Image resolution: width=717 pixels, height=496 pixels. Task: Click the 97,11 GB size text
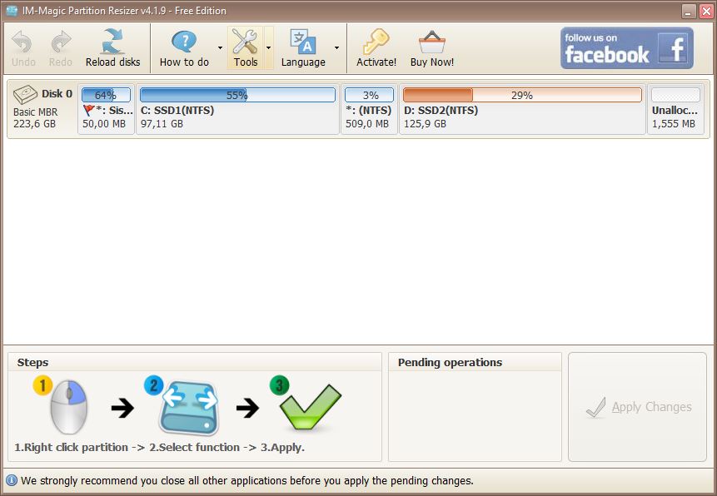pyautogui.click(x=162, y=124)
